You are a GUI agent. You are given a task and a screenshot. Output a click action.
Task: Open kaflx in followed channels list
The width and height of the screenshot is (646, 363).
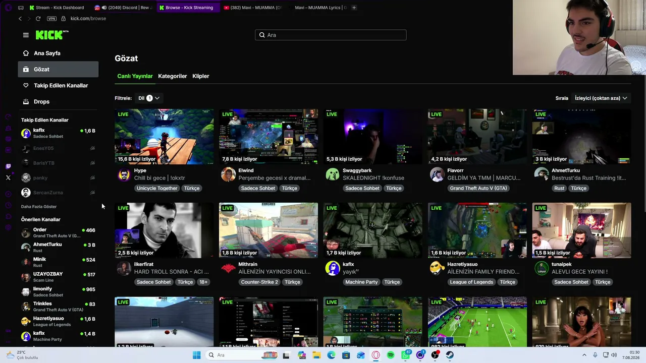[58, 133]
